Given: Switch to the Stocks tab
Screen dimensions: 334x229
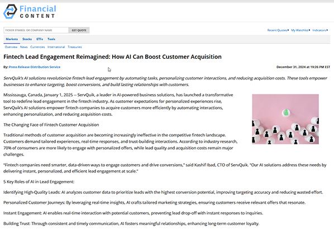Looking at the screenshot, I should 27,39.
